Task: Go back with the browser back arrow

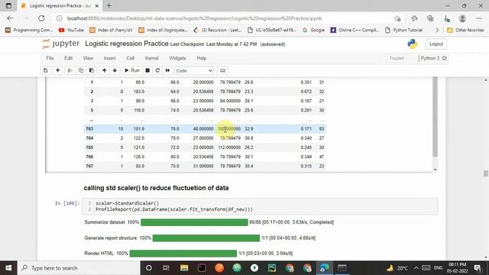Action: (10, 18)
